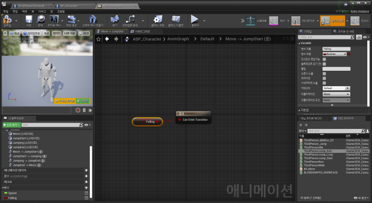Click the Preview Mesh toolbar icon

click(x=54, y=19)
